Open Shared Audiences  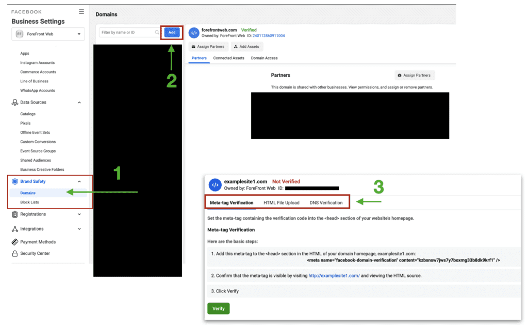[36, 160]
